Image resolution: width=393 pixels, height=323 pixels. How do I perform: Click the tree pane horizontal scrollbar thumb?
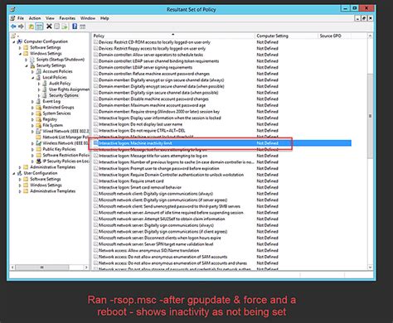tap(42, 268)
